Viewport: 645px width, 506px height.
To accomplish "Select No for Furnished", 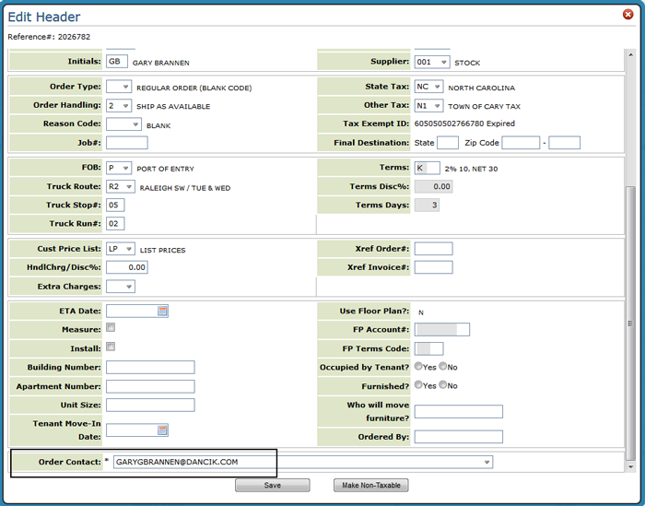I will 442,384.
